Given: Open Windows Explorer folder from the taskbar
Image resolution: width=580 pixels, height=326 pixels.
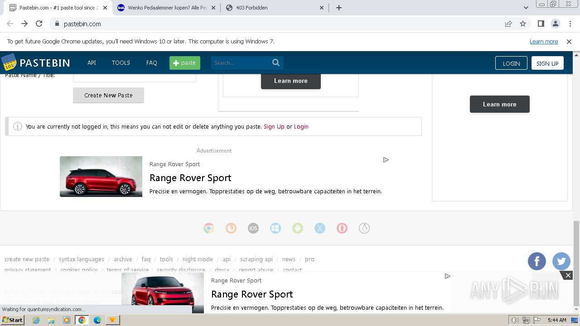Looking at the screenshot, I should [51, 320].
